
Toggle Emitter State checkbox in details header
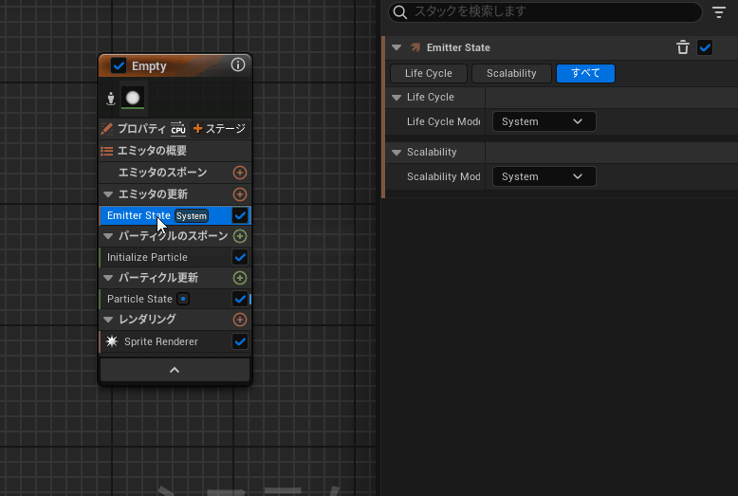[705, 47]
